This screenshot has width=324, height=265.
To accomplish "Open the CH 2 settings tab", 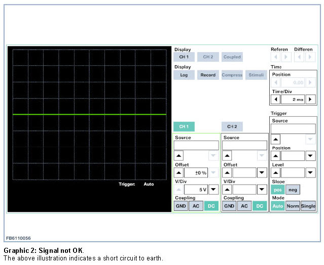I will pos(232,126).
